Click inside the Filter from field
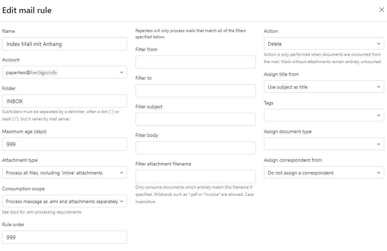The width and height of the screenshot is (387, 251). click(x=195, y=62)
